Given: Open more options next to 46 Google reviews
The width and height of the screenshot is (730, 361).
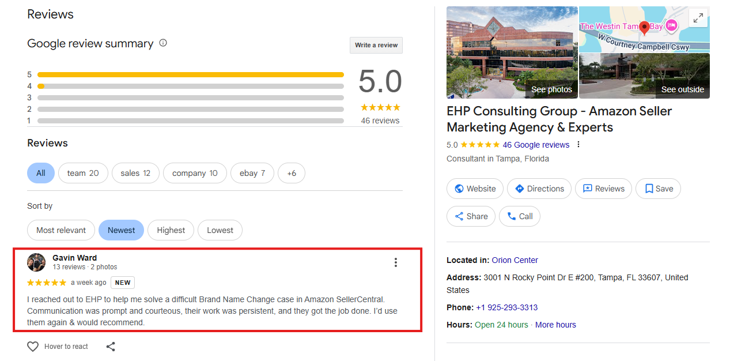Looking at the screenshot, I should click(578, 145).
